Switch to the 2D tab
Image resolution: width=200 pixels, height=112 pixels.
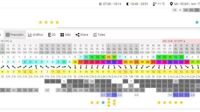(x=52, y=35)
